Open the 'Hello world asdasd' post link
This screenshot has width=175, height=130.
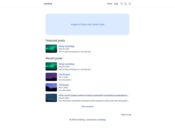tap(94, 95)
